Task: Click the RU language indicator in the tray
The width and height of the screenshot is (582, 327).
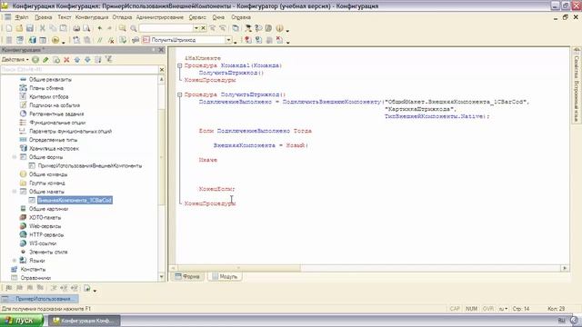Action: 562,321
